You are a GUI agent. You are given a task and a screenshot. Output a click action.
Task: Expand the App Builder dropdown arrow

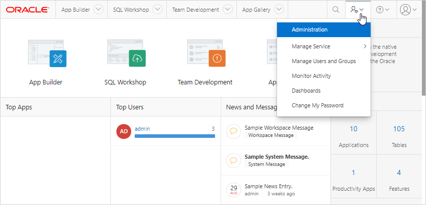pos(99,10)
